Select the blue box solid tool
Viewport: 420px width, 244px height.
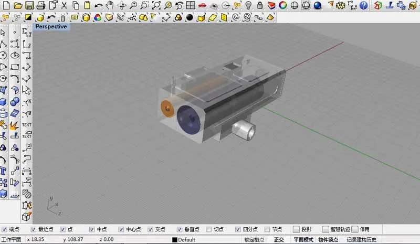coord(3,102)
